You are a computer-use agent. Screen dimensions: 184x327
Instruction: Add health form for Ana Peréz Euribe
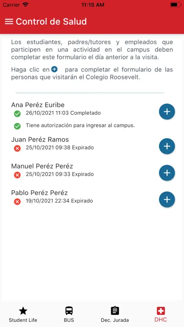click(x=167, y=111)
